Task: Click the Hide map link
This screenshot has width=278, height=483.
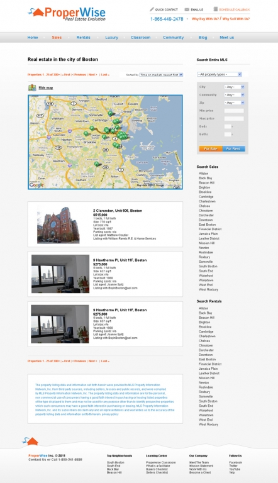Action: 46,88
